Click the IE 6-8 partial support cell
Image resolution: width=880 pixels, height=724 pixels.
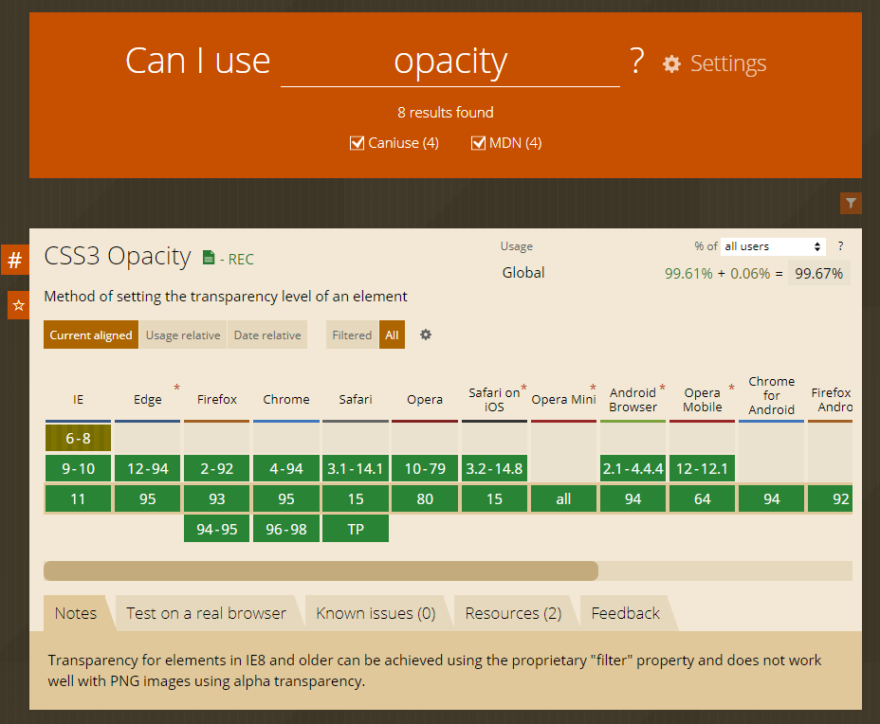pos(78,438)
